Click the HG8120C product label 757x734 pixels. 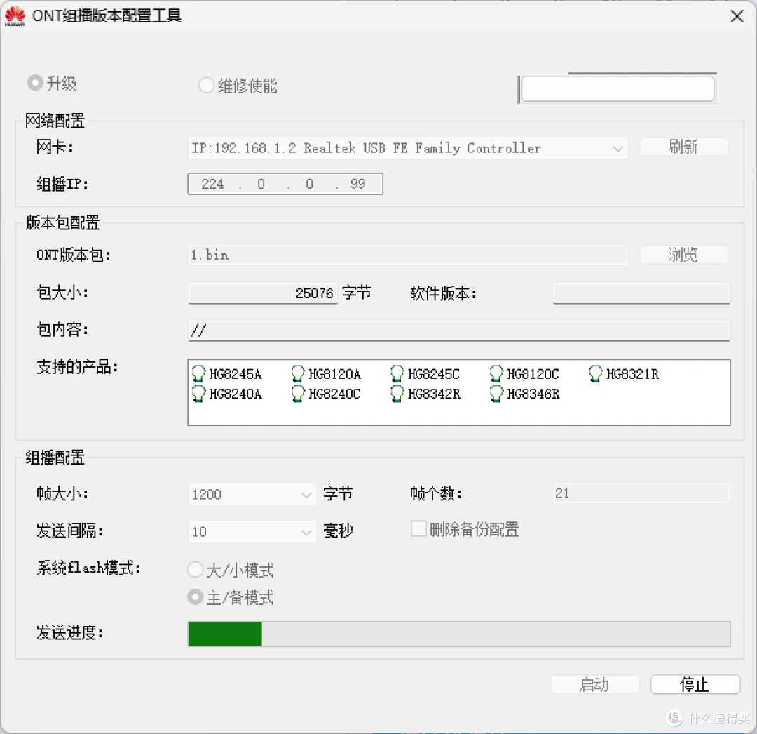click(x=533, y=374)
